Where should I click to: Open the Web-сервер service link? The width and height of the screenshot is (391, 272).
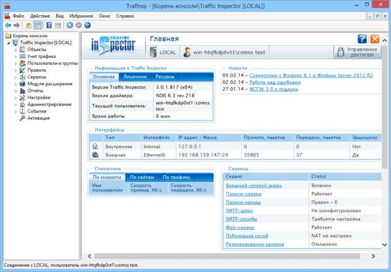[240, 227]
